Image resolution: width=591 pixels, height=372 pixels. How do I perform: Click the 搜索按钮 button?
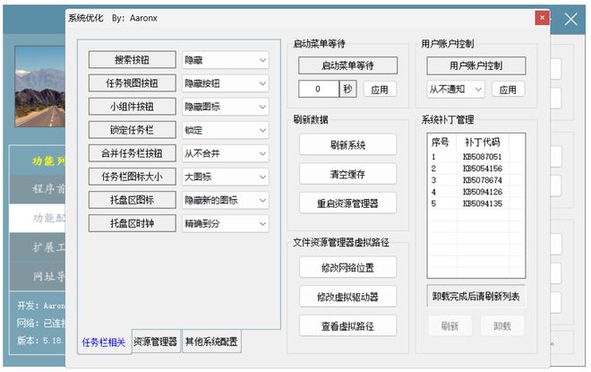point(132,60)
